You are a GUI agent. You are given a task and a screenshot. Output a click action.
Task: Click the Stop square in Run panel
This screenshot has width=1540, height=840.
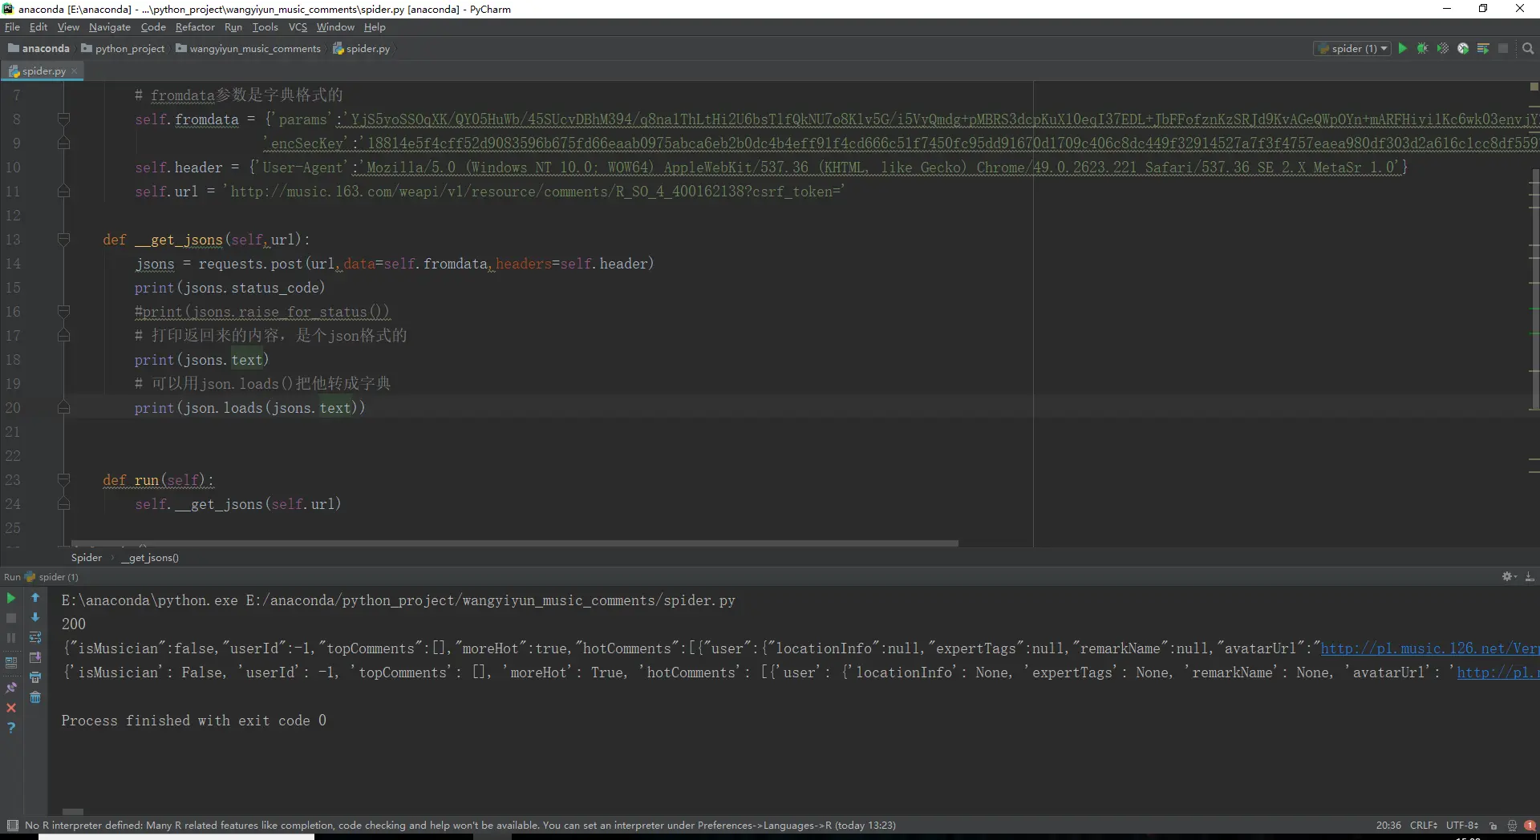click(x=11, y=618)
